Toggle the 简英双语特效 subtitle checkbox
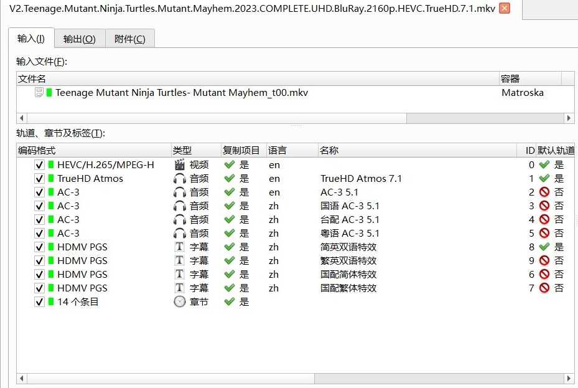Image resolution: width=578 pixels, height=388 pixels. [39, 247]
